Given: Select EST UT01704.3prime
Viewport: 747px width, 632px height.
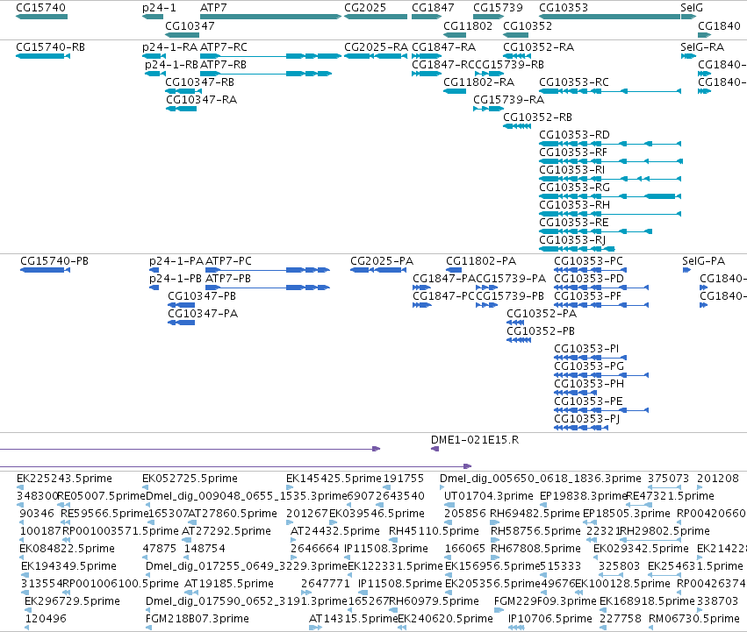Looking at the screenshot, I should tap(449, 505).
